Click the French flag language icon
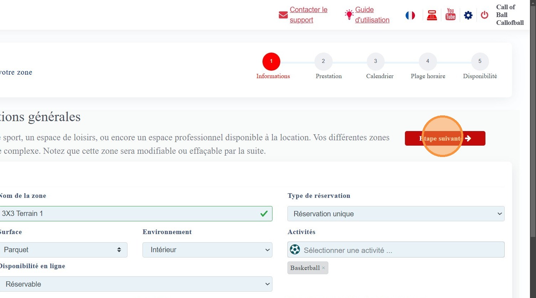The width and height of the screenshot is (536, 298). (410, 15)
